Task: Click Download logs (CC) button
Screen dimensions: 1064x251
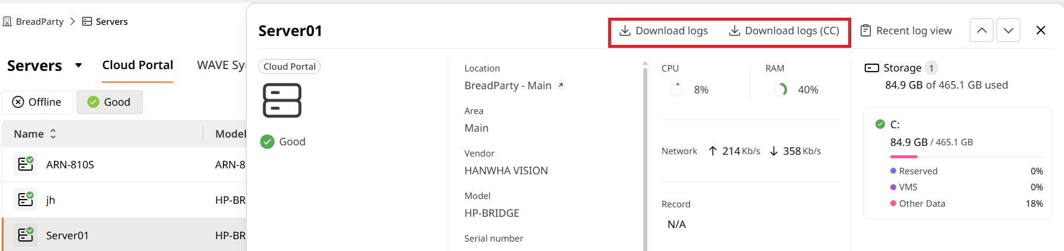Action: [784, 31]
